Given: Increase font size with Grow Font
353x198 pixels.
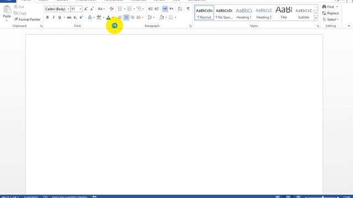Looking at the screenshot, I should (x=85, y=9).
